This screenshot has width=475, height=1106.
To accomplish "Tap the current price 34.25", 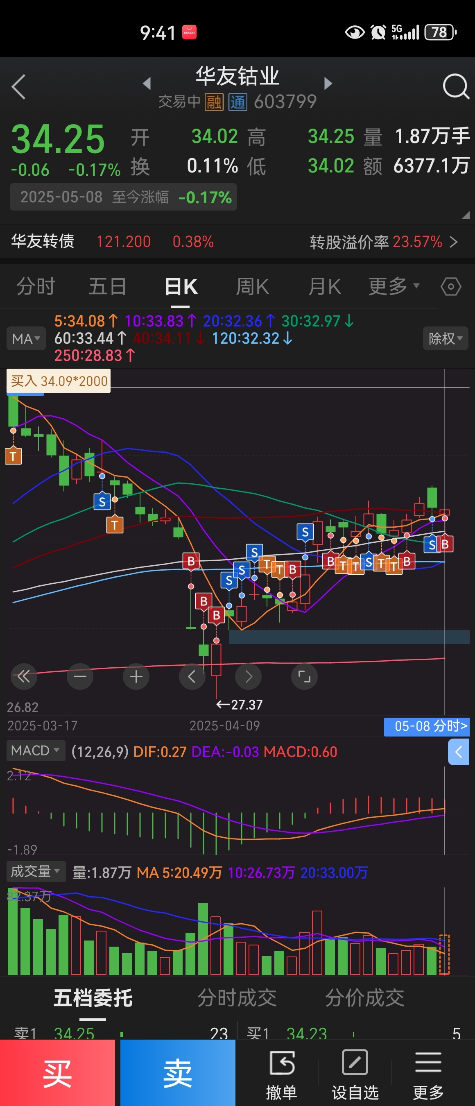I will (58, 139).
